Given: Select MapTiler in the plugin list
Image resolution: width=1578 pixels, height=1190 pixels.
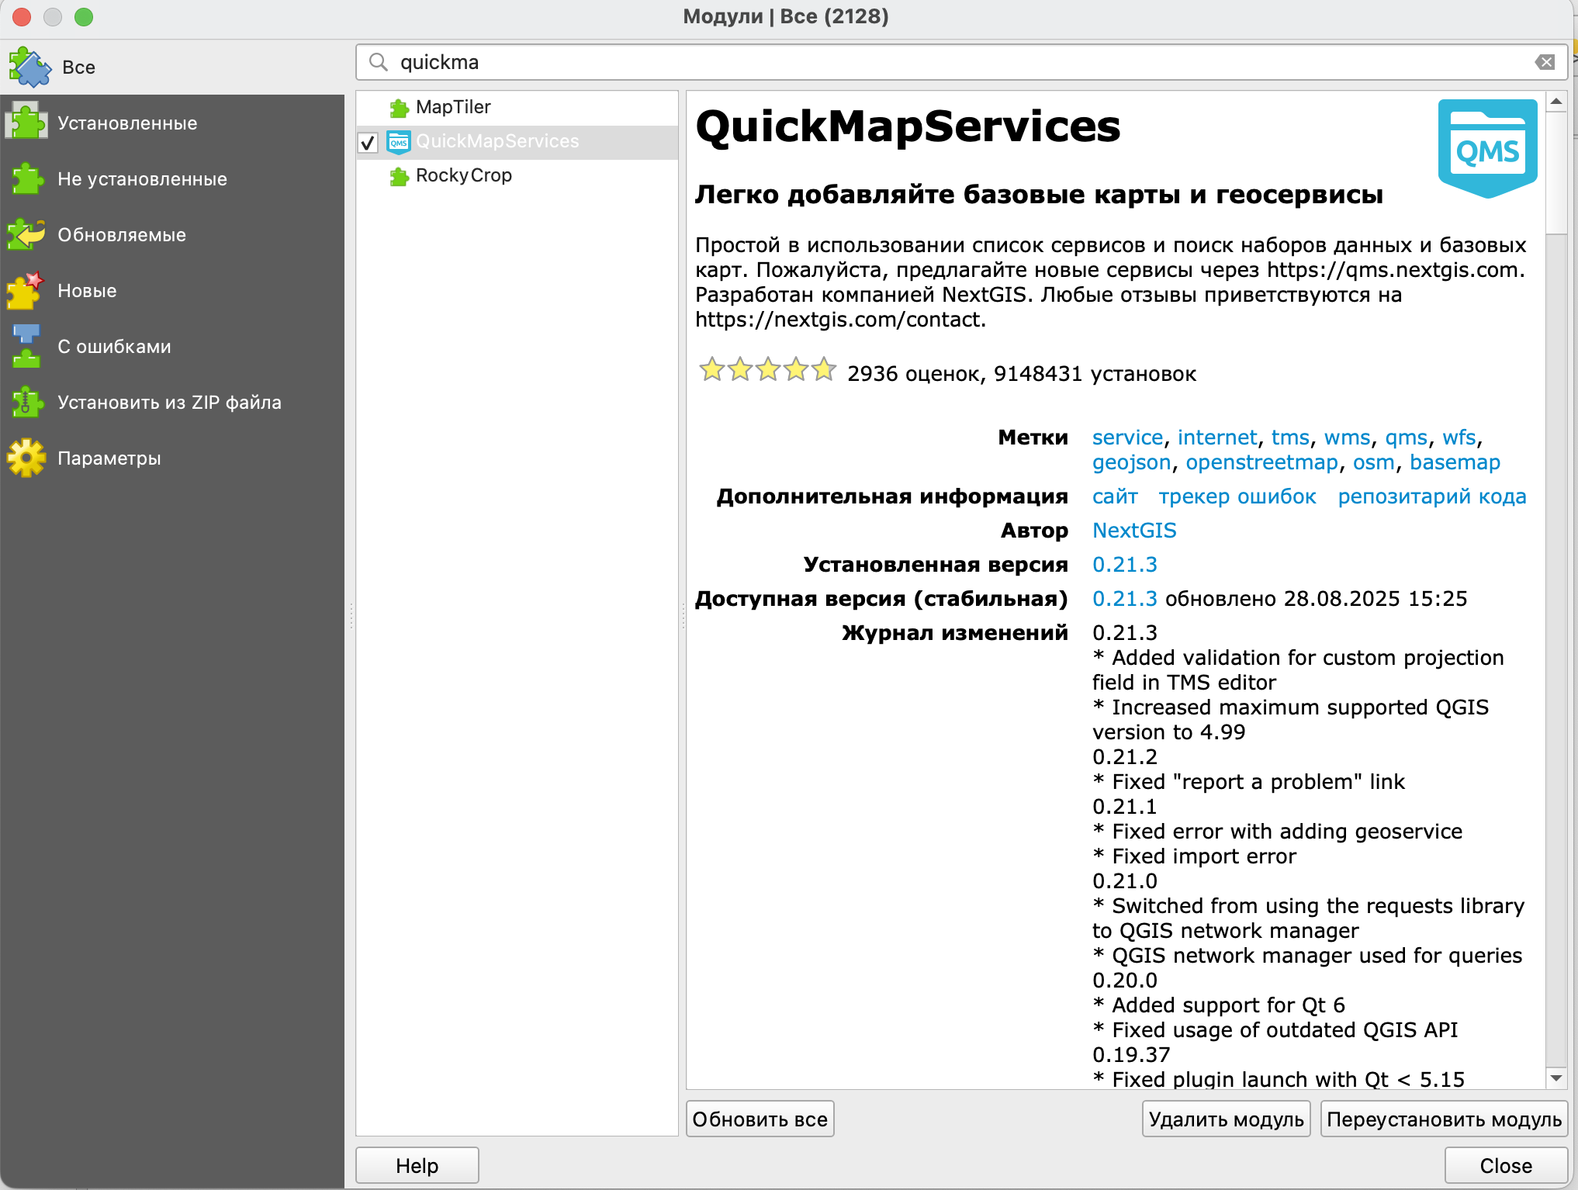Looking at the screenshot, I should pyautogui.click(x=453, y=107).
